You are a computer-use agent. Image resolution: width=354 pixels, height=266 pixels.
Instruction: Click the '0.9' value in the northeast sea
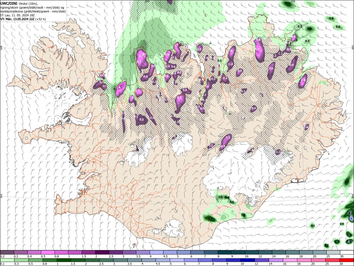tap(331, 18)
